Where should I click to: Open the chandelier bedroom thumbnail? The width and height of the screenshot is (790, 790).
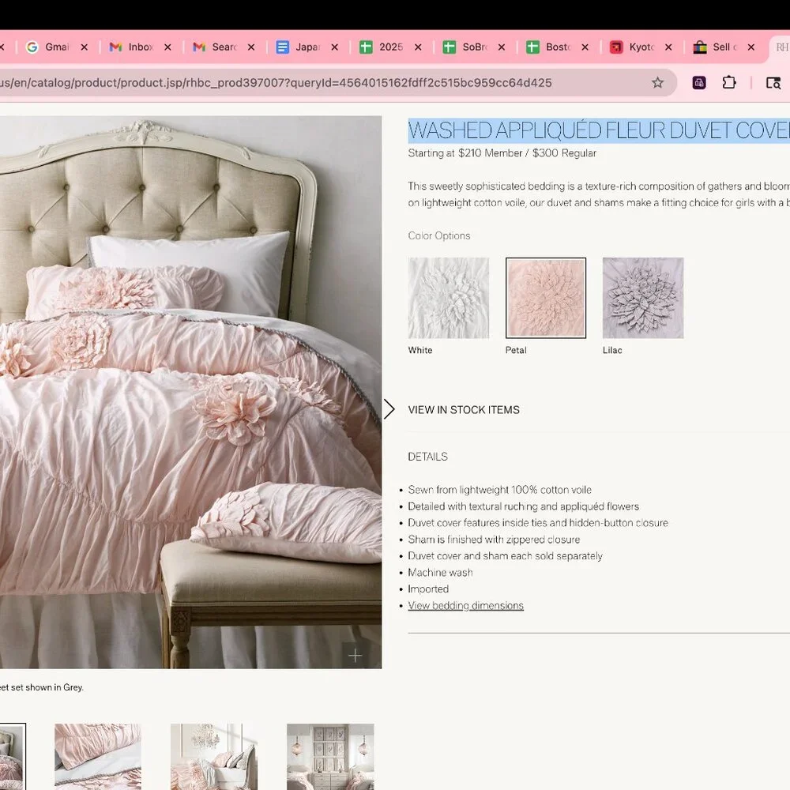pyautogui.click(x=213, y=757)
